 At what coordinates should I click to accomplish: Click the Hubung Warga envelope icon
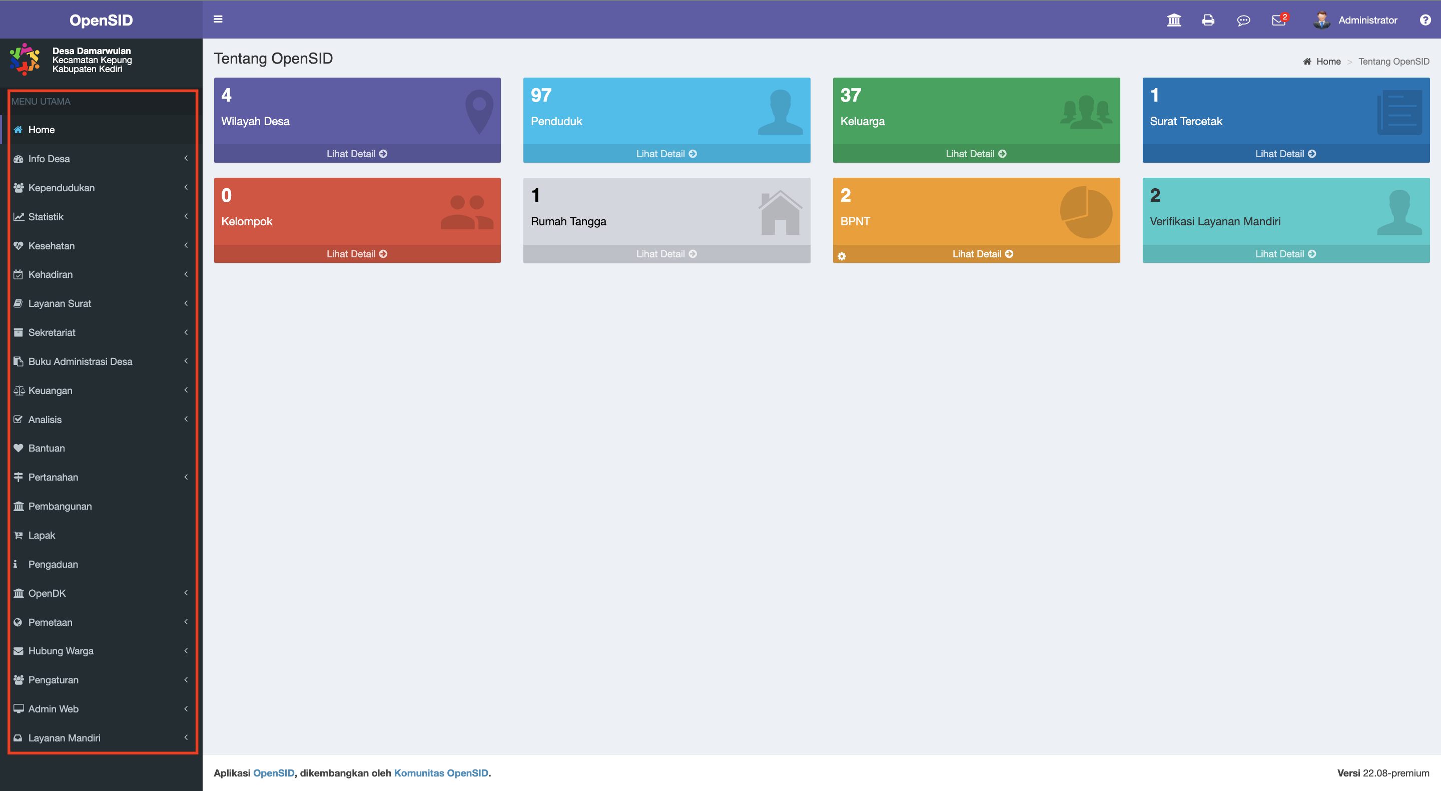(18, 651)
